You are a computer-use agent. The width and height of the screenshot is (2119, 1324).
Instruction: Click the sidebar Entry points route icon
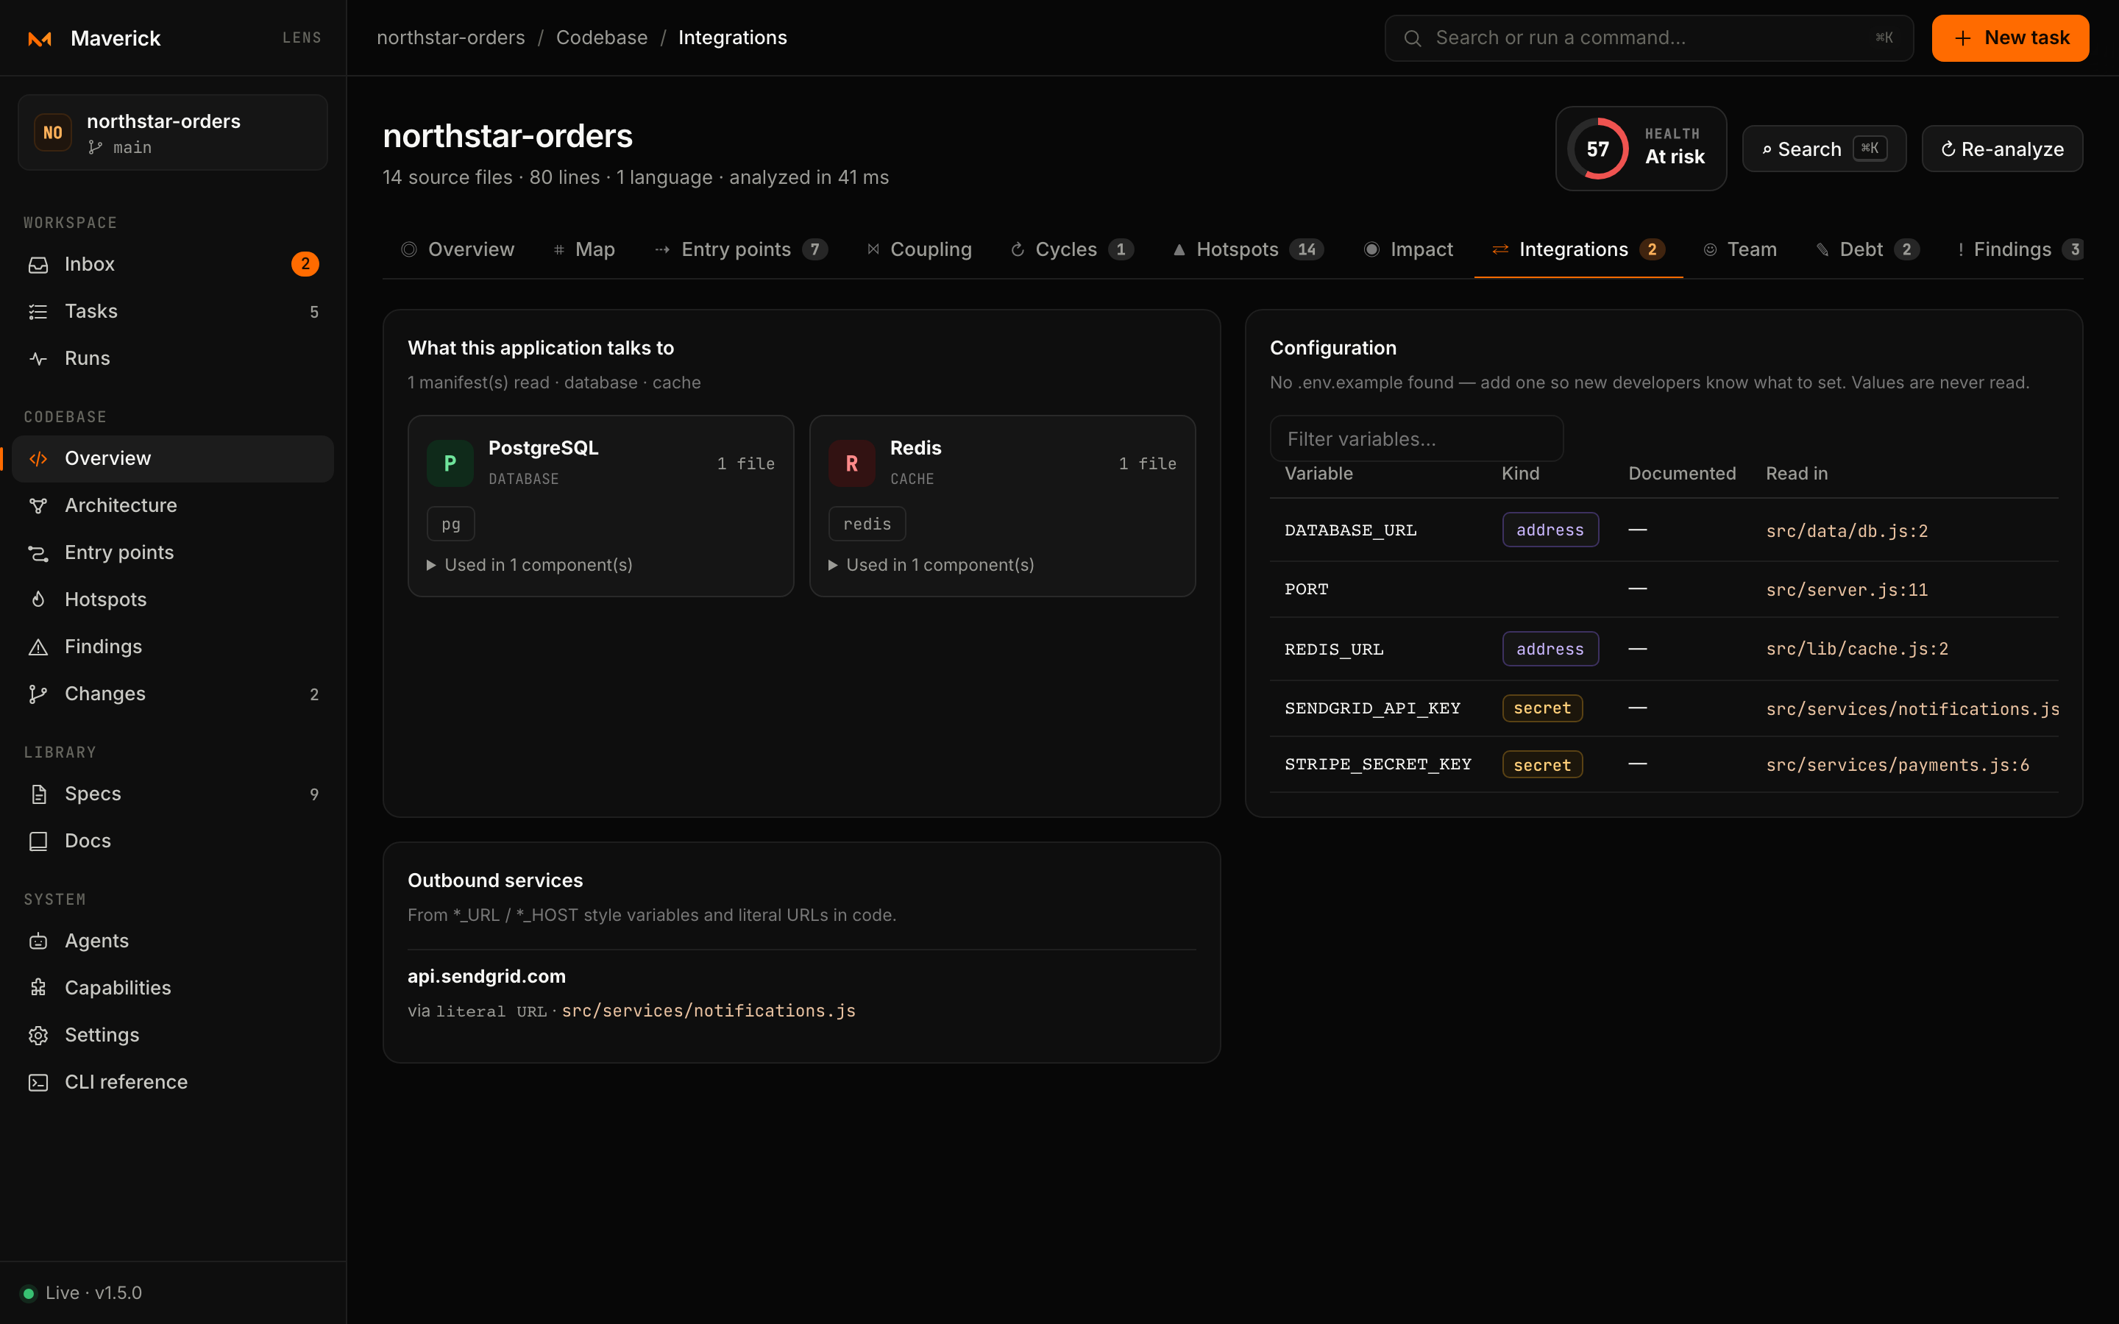pyautogui.click(x=38, y=553)
